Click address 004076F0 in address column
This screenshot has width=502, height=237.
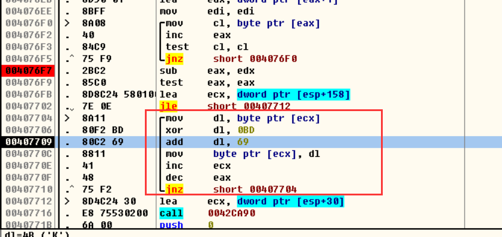[29, 23]
